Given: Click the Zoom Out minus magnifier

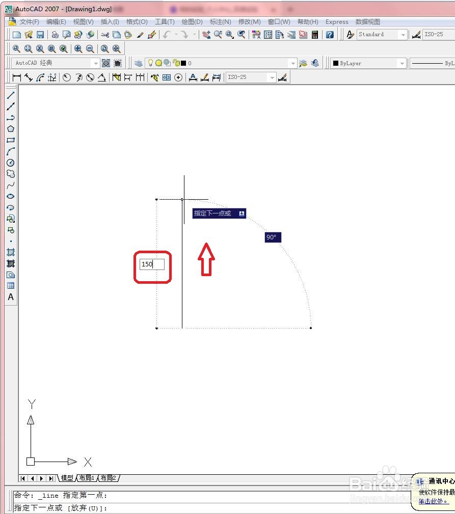Looking at the screenshot, I should [x=90, y=49].
